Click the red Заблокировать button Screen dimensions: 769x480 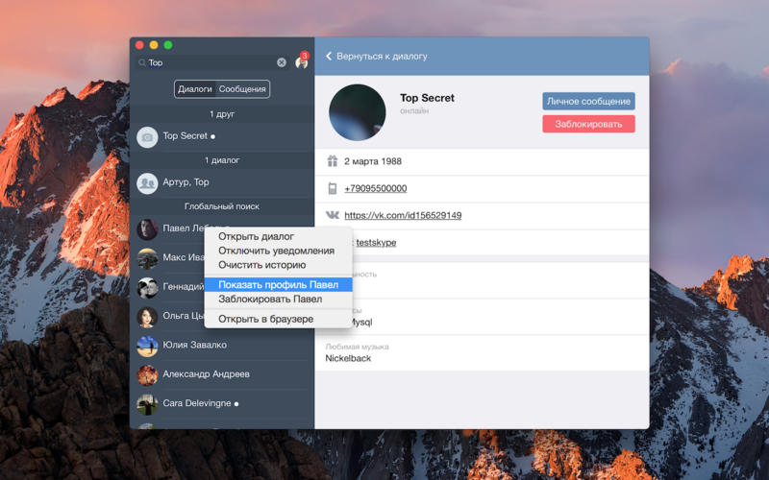point(588,124)
